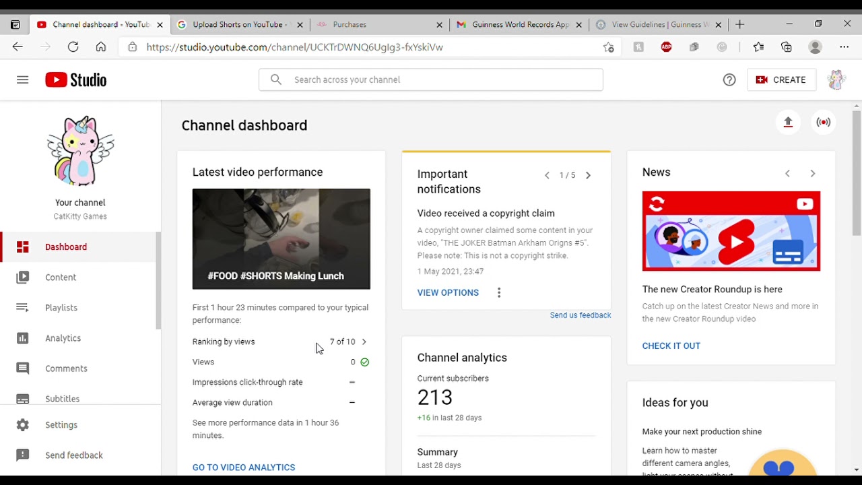Open the Dashboard section in sidebar
This screenshot has height=485, width=862.
click(79, 247)
